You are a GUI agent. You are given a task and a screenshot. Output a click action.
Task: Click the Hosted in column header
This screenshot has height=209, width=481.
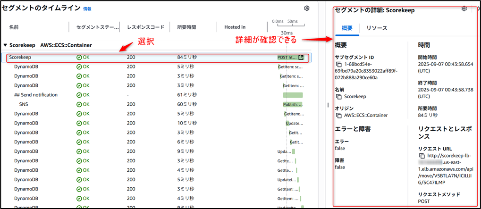(234, 27)
